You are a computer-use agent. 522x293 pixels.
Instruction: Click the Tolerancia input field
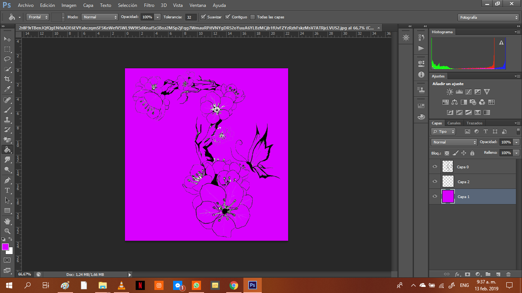click(x=191, y=17)
